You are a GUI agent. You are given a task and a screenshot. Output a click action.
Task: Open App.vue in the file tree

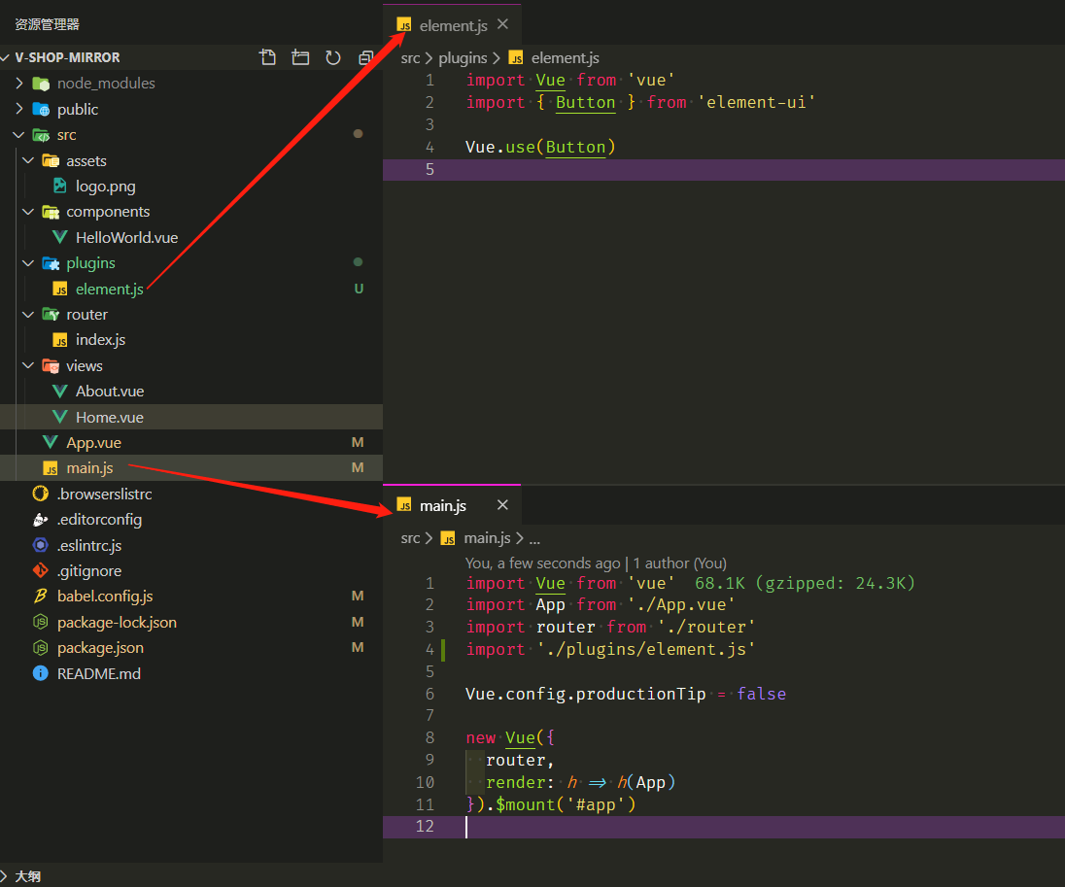(93, 443)
